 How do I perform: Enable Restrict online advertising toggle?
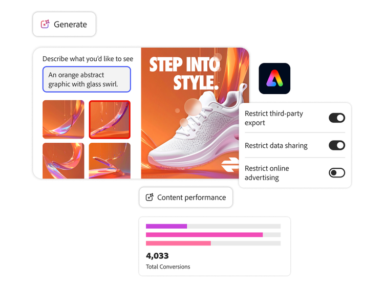[x=337, y=173]
